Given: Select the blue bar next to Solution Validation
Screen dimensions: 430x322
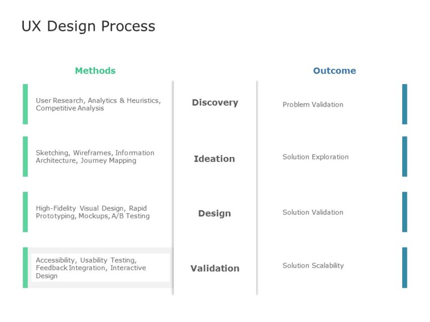Looking at the screenshot, I should tap(404, 212).
